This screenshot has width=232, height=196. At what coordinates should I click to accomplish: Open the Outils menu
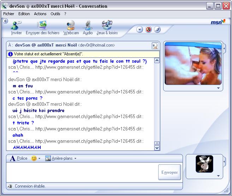coord(55,14)
